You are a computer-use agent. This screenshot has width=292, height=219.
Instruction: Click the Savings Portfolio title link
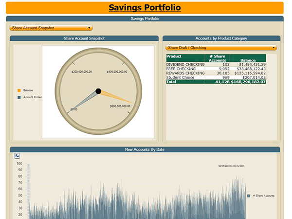click(145, 8)
